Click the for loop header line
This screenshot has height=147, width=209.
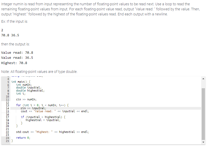(42, 105)
